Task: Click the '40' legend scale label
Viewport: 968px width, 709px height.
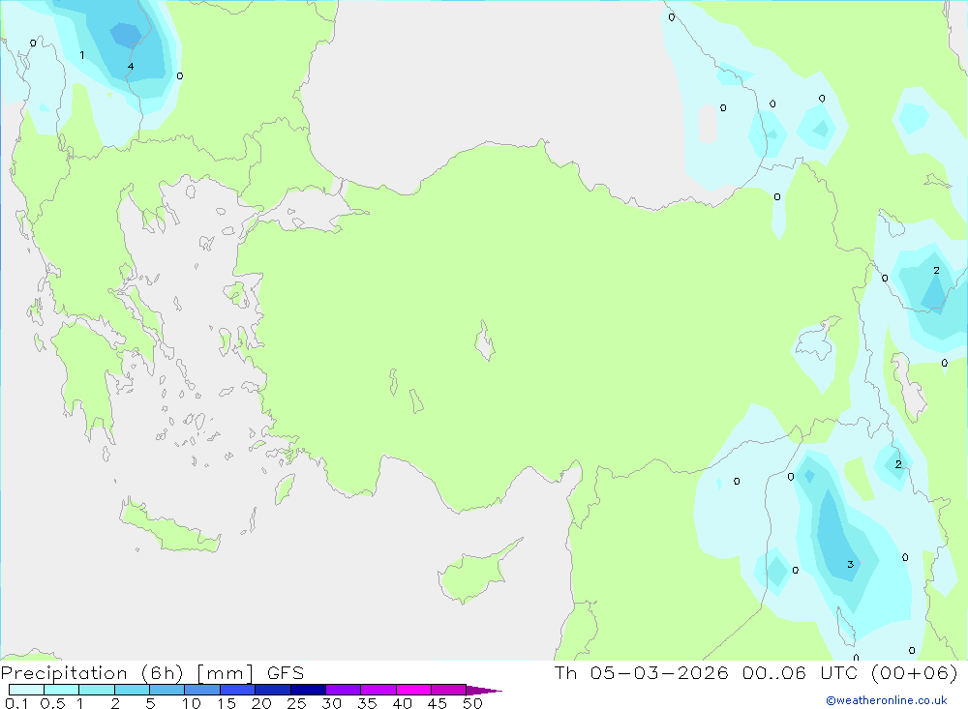Action: point(402,703)
